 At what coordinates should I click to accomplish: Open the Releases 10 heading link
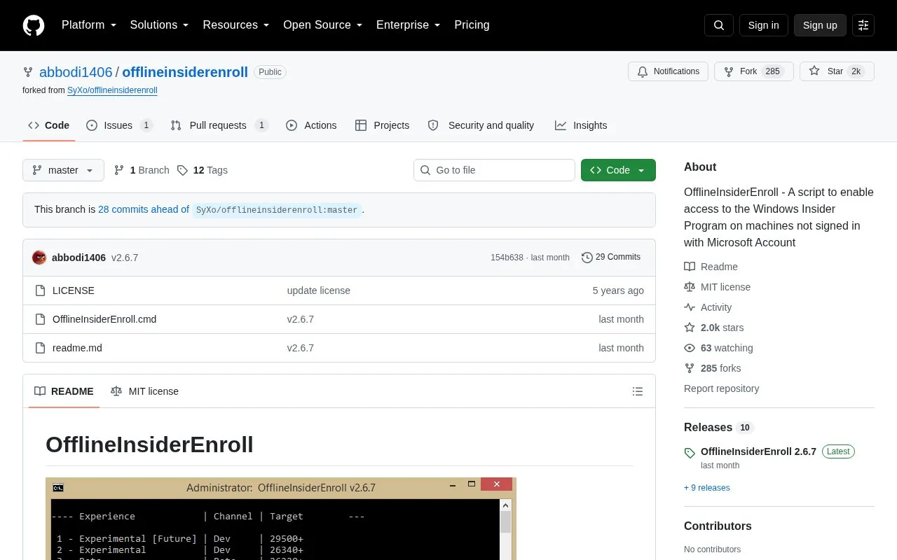coord(718,428)
